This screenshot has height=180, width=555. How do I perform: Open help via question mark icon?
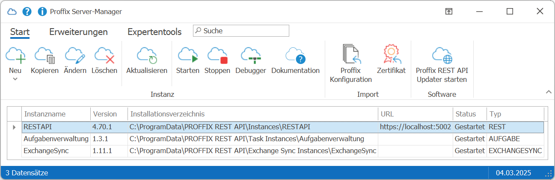27,12
